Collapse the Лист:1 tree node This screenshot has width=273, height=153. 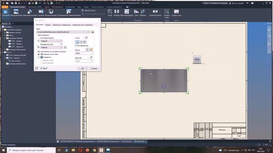point(3,52)
